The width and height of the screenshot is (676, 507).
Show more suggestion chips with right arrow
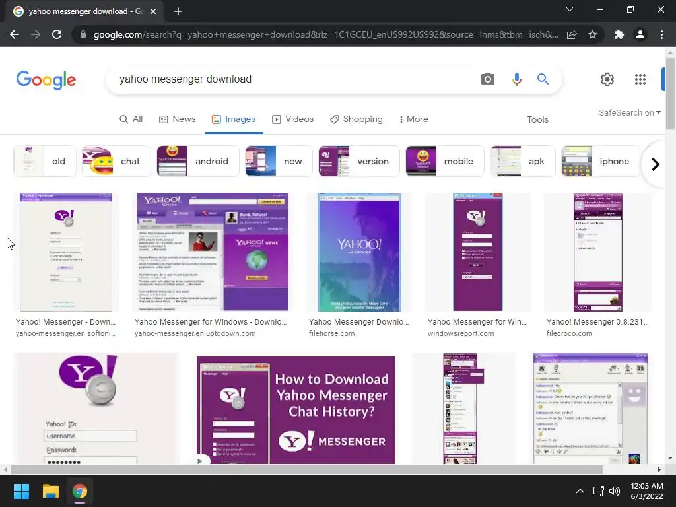[x=656, y=164]
